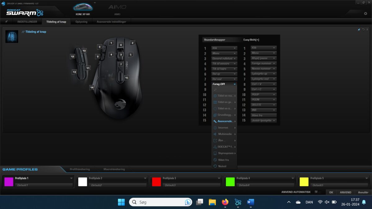Click the magenta Profilplads 1 color swatch

[9, 182]
